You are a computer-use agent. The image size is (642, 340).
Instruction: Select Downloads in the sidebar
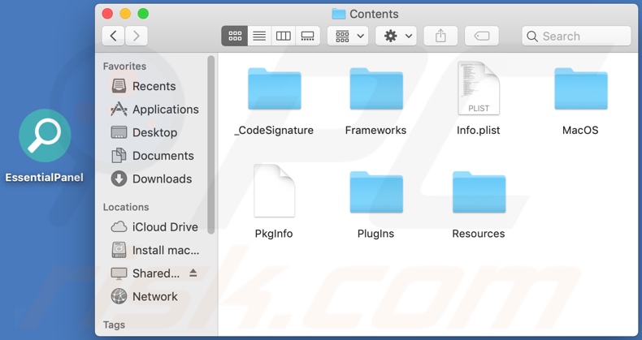pyautogui.click(x=162, y=179)
